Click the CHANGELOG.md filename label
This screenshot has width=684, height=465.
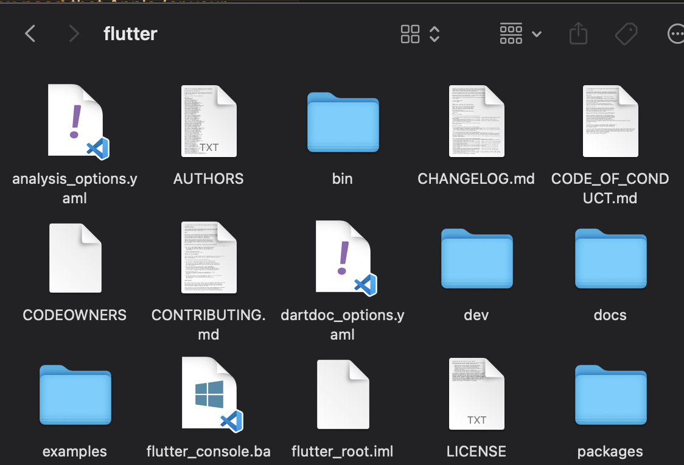[476, 179]
